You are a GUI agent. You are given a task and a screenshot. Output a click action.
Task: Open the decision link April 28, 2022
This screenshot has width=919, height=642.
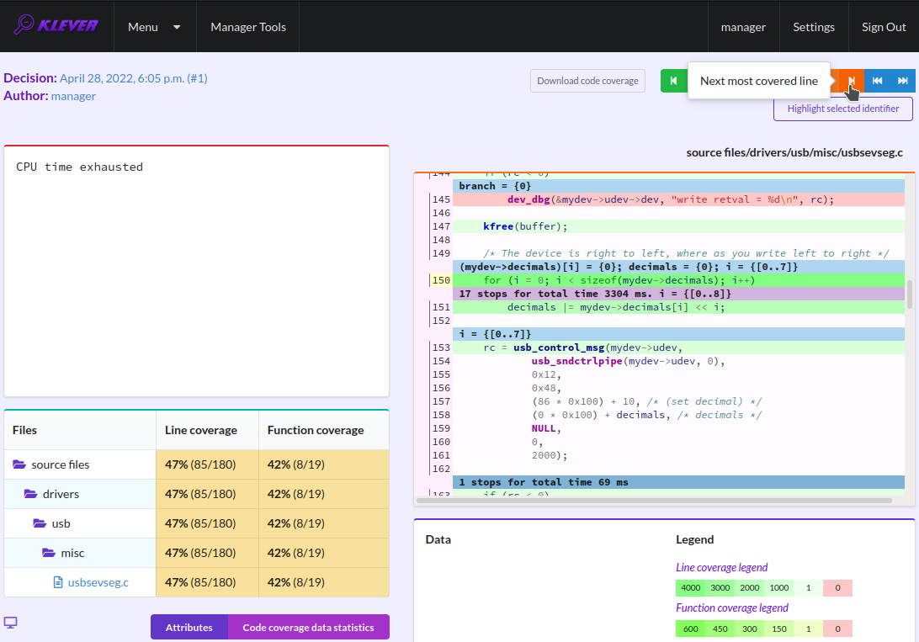tap(134, 78)
